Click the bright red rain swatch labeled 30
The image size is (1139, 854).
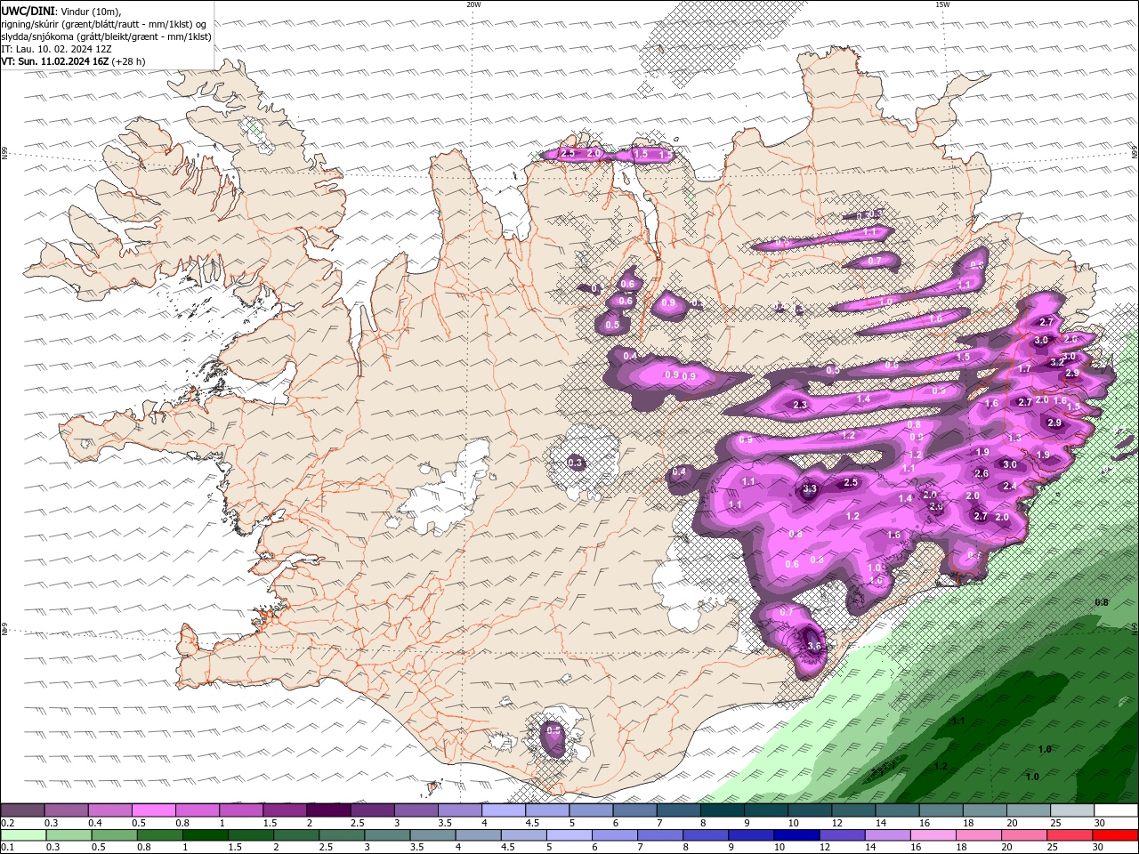point(1115,835)
